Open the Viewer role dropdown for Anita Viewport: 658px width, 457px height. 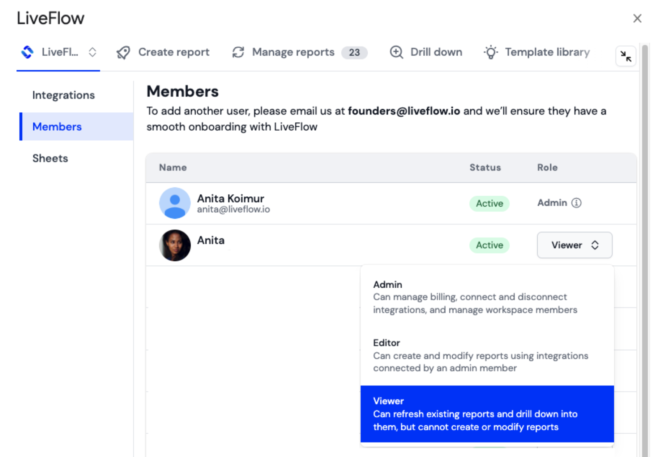point(574,245)
